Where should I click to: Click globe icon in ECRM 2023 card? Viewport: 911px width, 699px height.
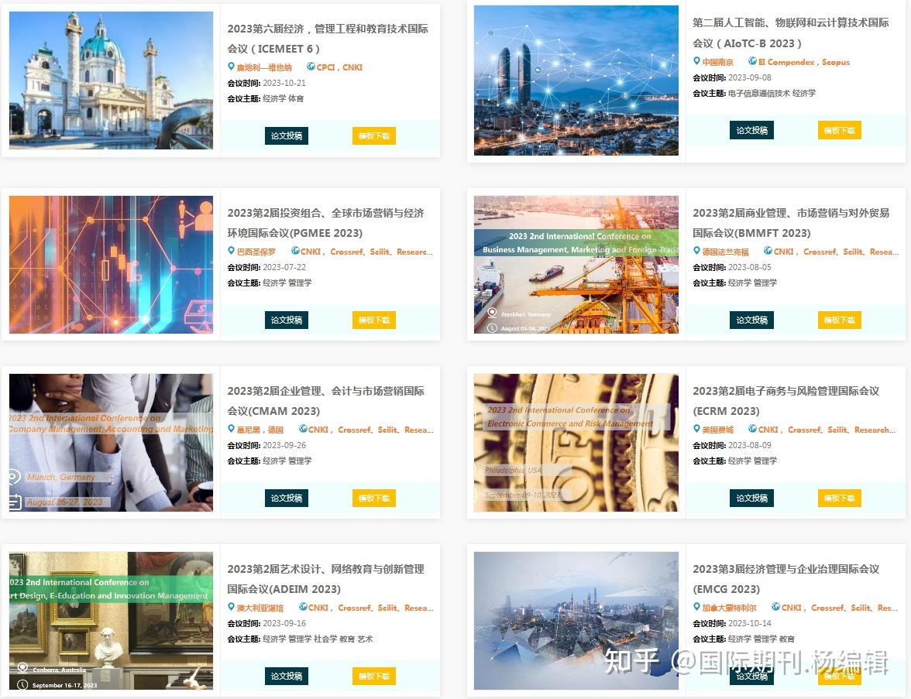(x=752, y=429)
